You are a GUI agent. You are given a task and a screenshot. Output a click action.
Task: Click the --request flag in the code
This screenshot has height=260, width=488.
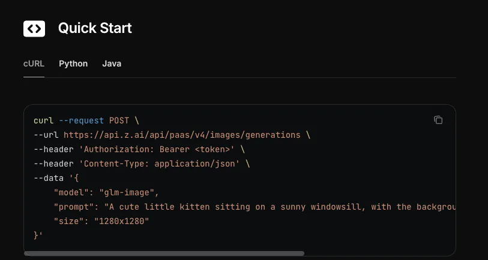tap(81, 120)
